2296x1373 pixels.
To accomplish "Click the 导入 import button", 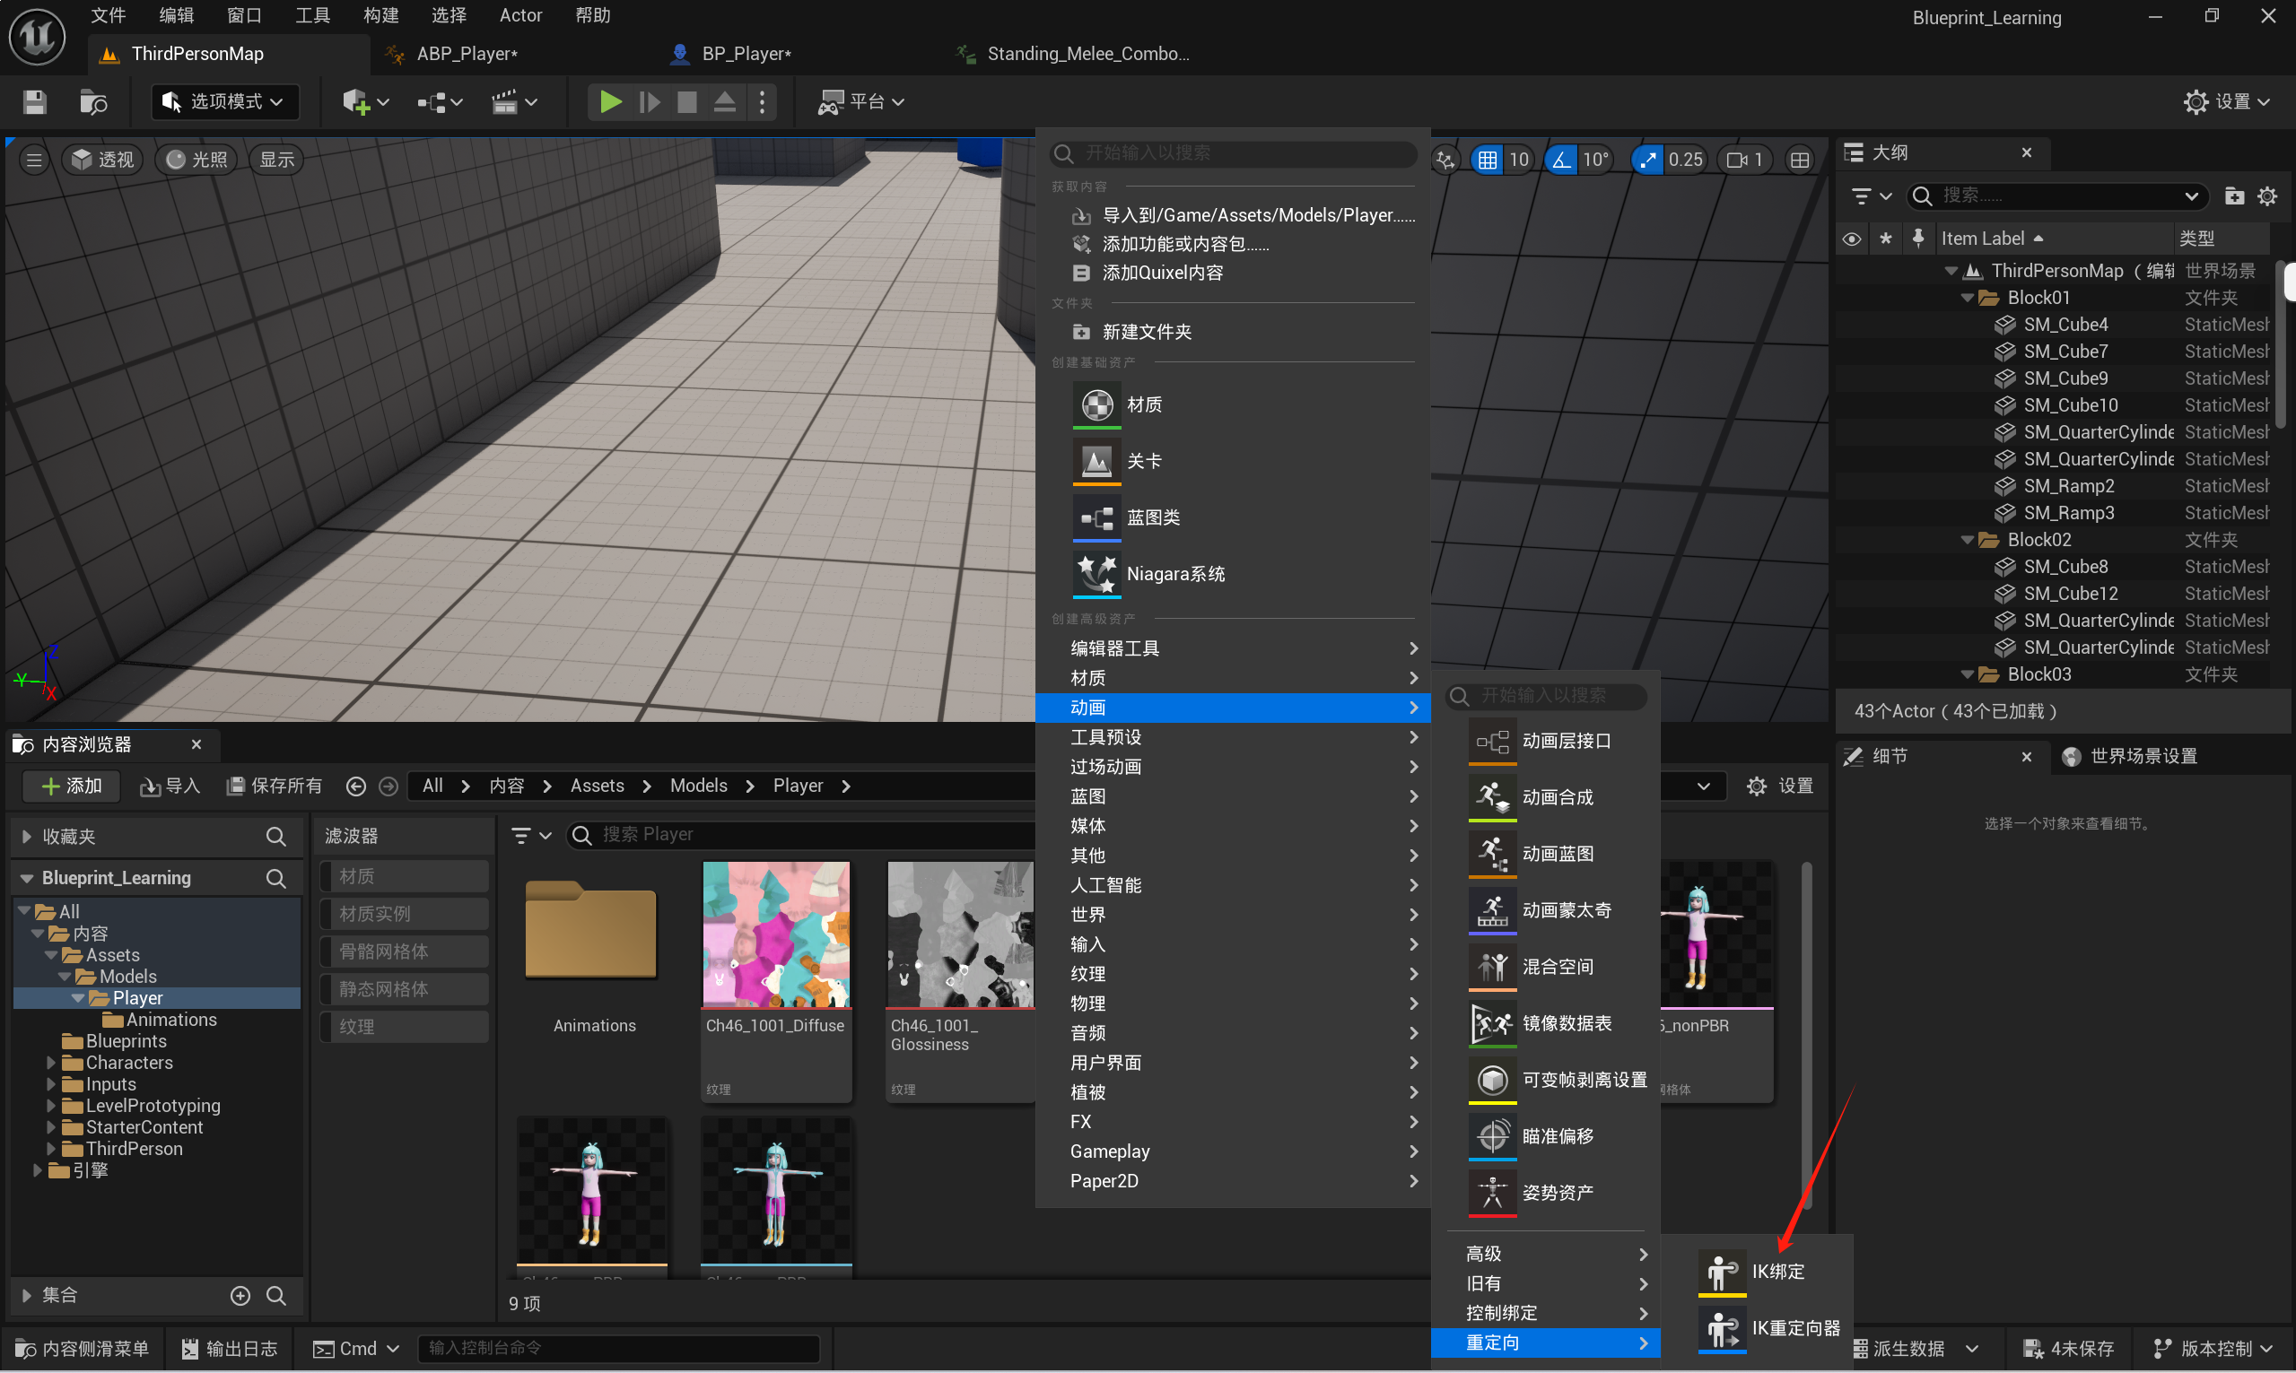I will click(x=170, y=786).
